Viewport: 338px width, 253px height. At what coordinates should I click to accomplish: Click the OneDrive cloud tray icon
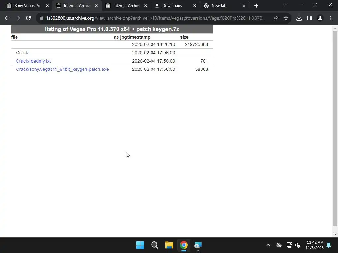tap(279, 245)
